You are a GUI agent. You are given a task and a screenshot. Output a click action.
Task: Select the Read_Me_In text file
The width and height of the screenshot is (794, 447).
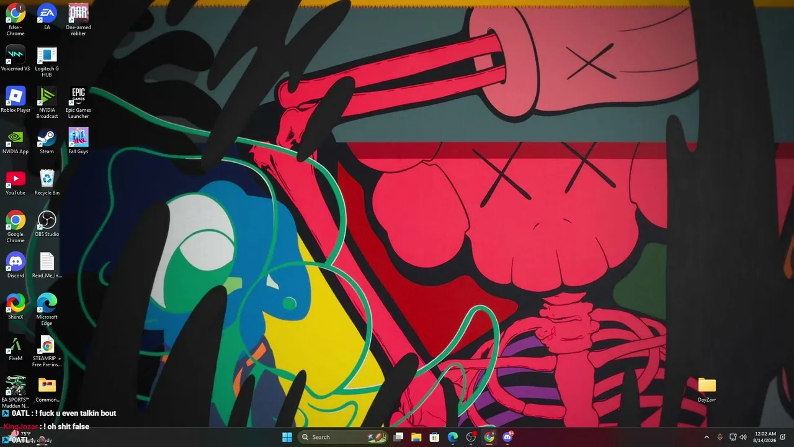[47, 265]
